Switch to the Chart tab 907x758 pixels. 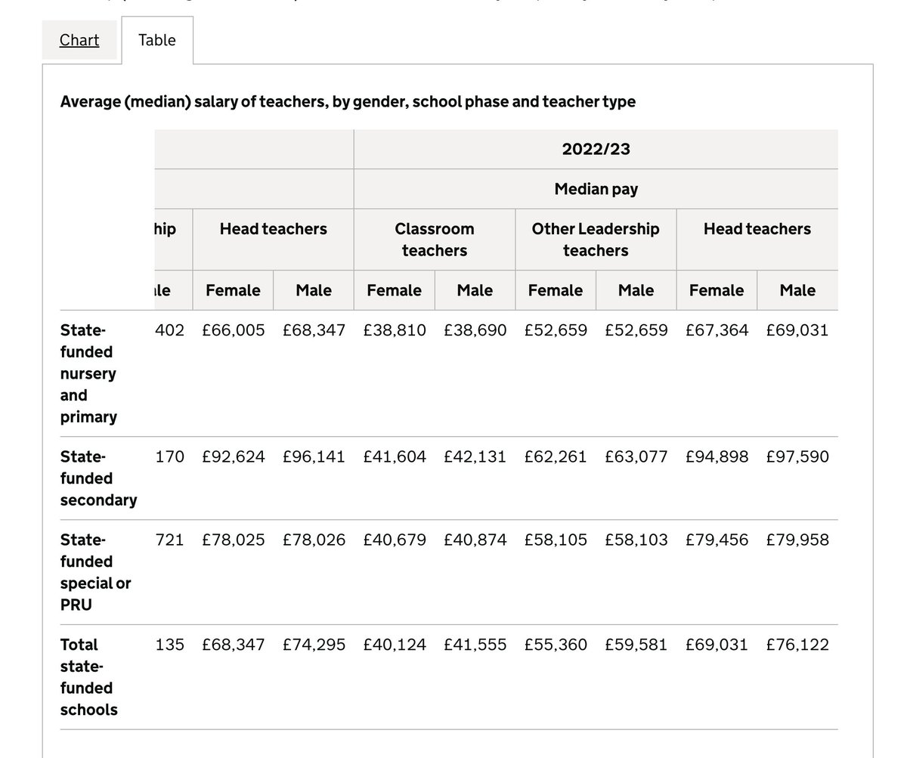[79, 40]
